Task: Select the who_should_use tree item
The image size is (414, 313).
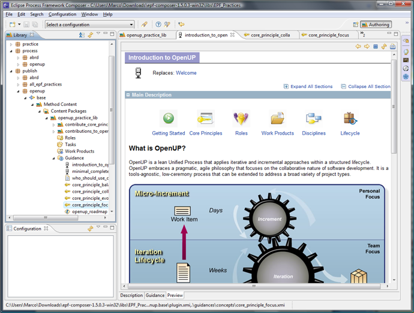Action: pos(90,178)
